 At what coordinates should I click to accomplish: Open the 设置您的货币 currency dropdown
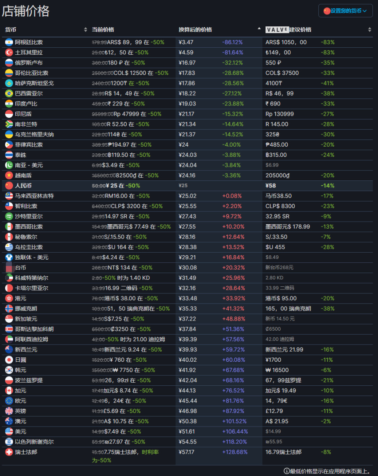(345, 11)
